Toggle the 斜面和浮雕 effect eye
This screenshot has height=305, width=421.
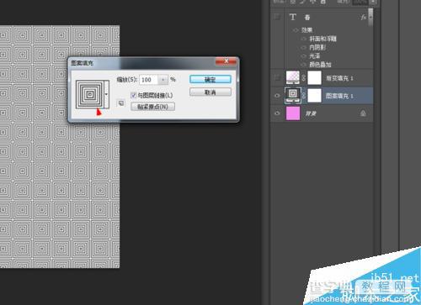pos(303,39)
